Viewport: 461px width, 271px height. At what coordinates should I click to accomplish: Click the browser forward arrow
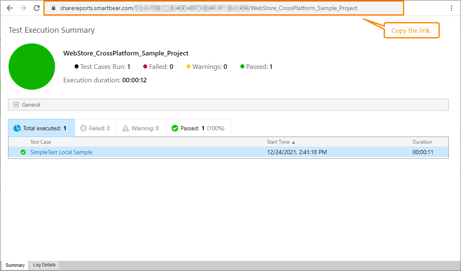pyautogui.click(x=23, y=8)
